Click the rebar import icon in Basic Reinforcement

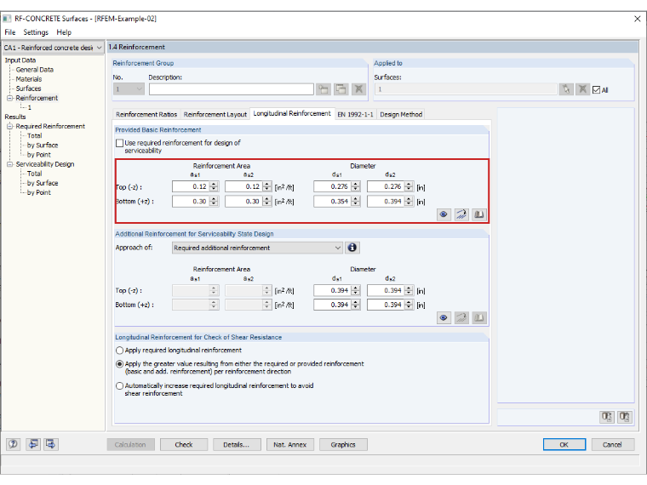tap(461, 214)
